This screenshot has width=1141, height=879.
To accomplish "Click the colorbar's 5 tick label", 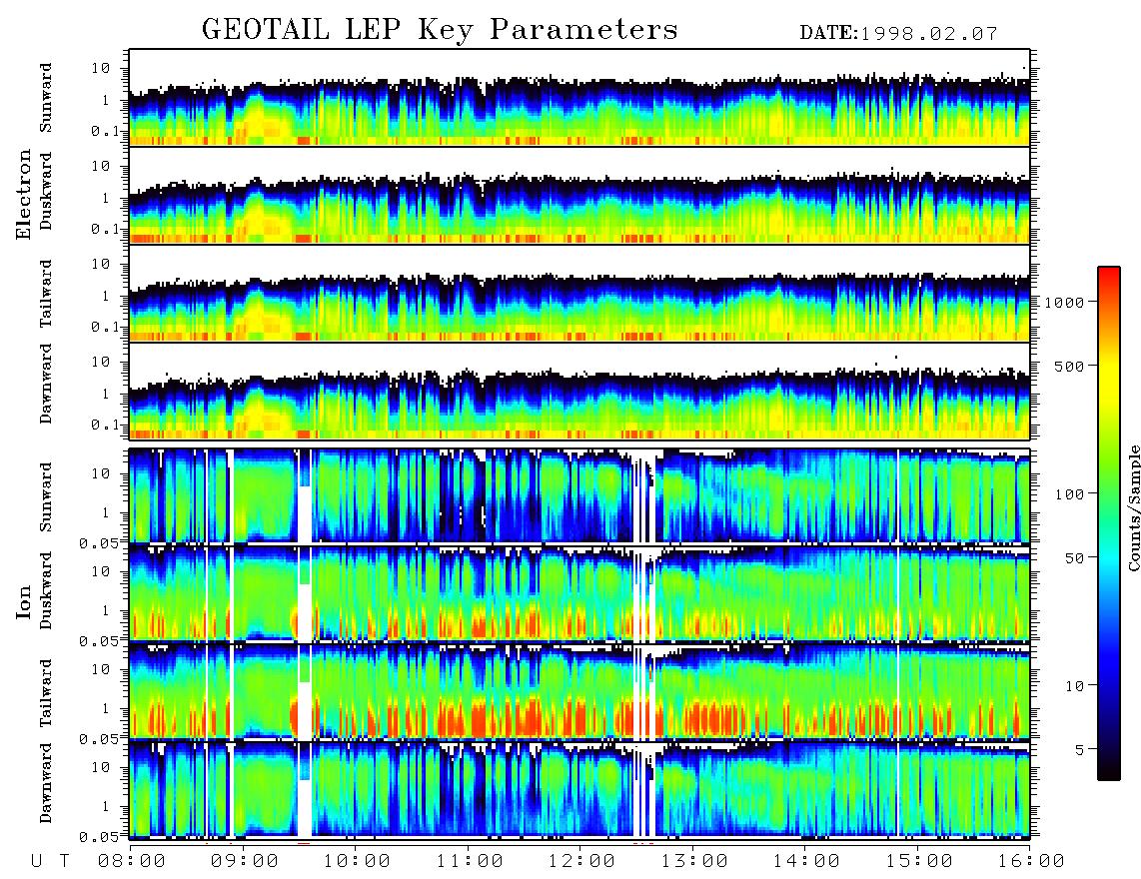I will point(1080,749).
